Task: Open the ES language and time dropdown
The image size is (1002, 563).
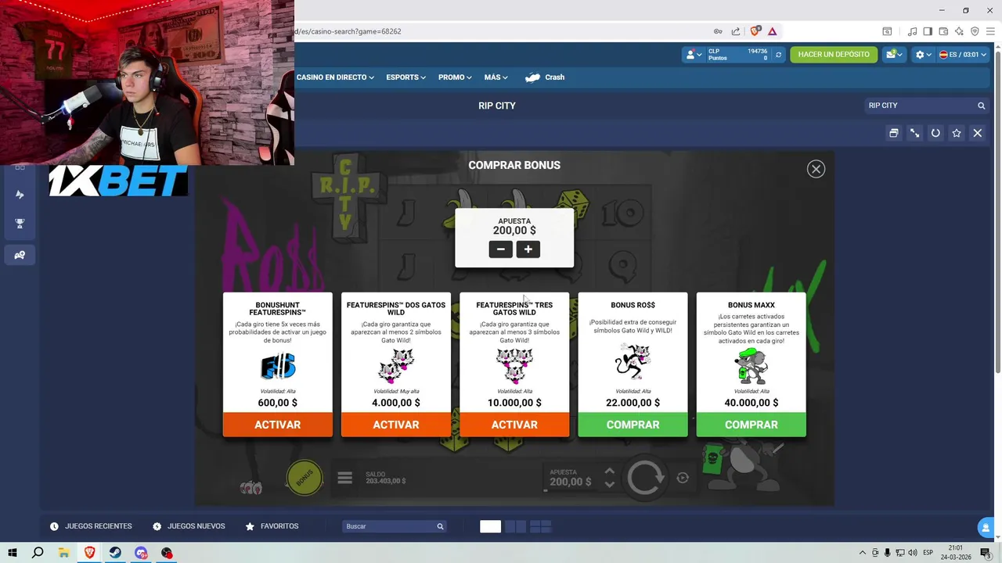Action: coord(963,55)
